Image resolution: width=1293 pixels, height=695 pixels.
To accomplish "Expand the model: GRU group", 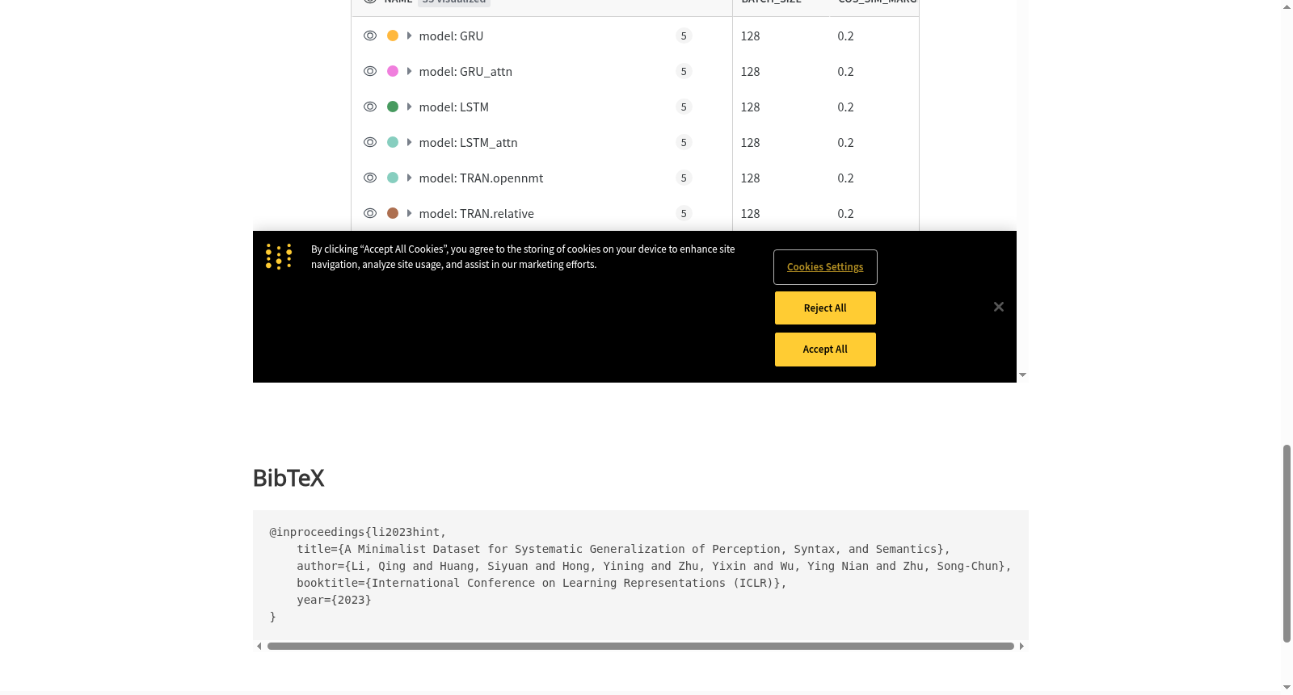I will [x=410, y=36].
